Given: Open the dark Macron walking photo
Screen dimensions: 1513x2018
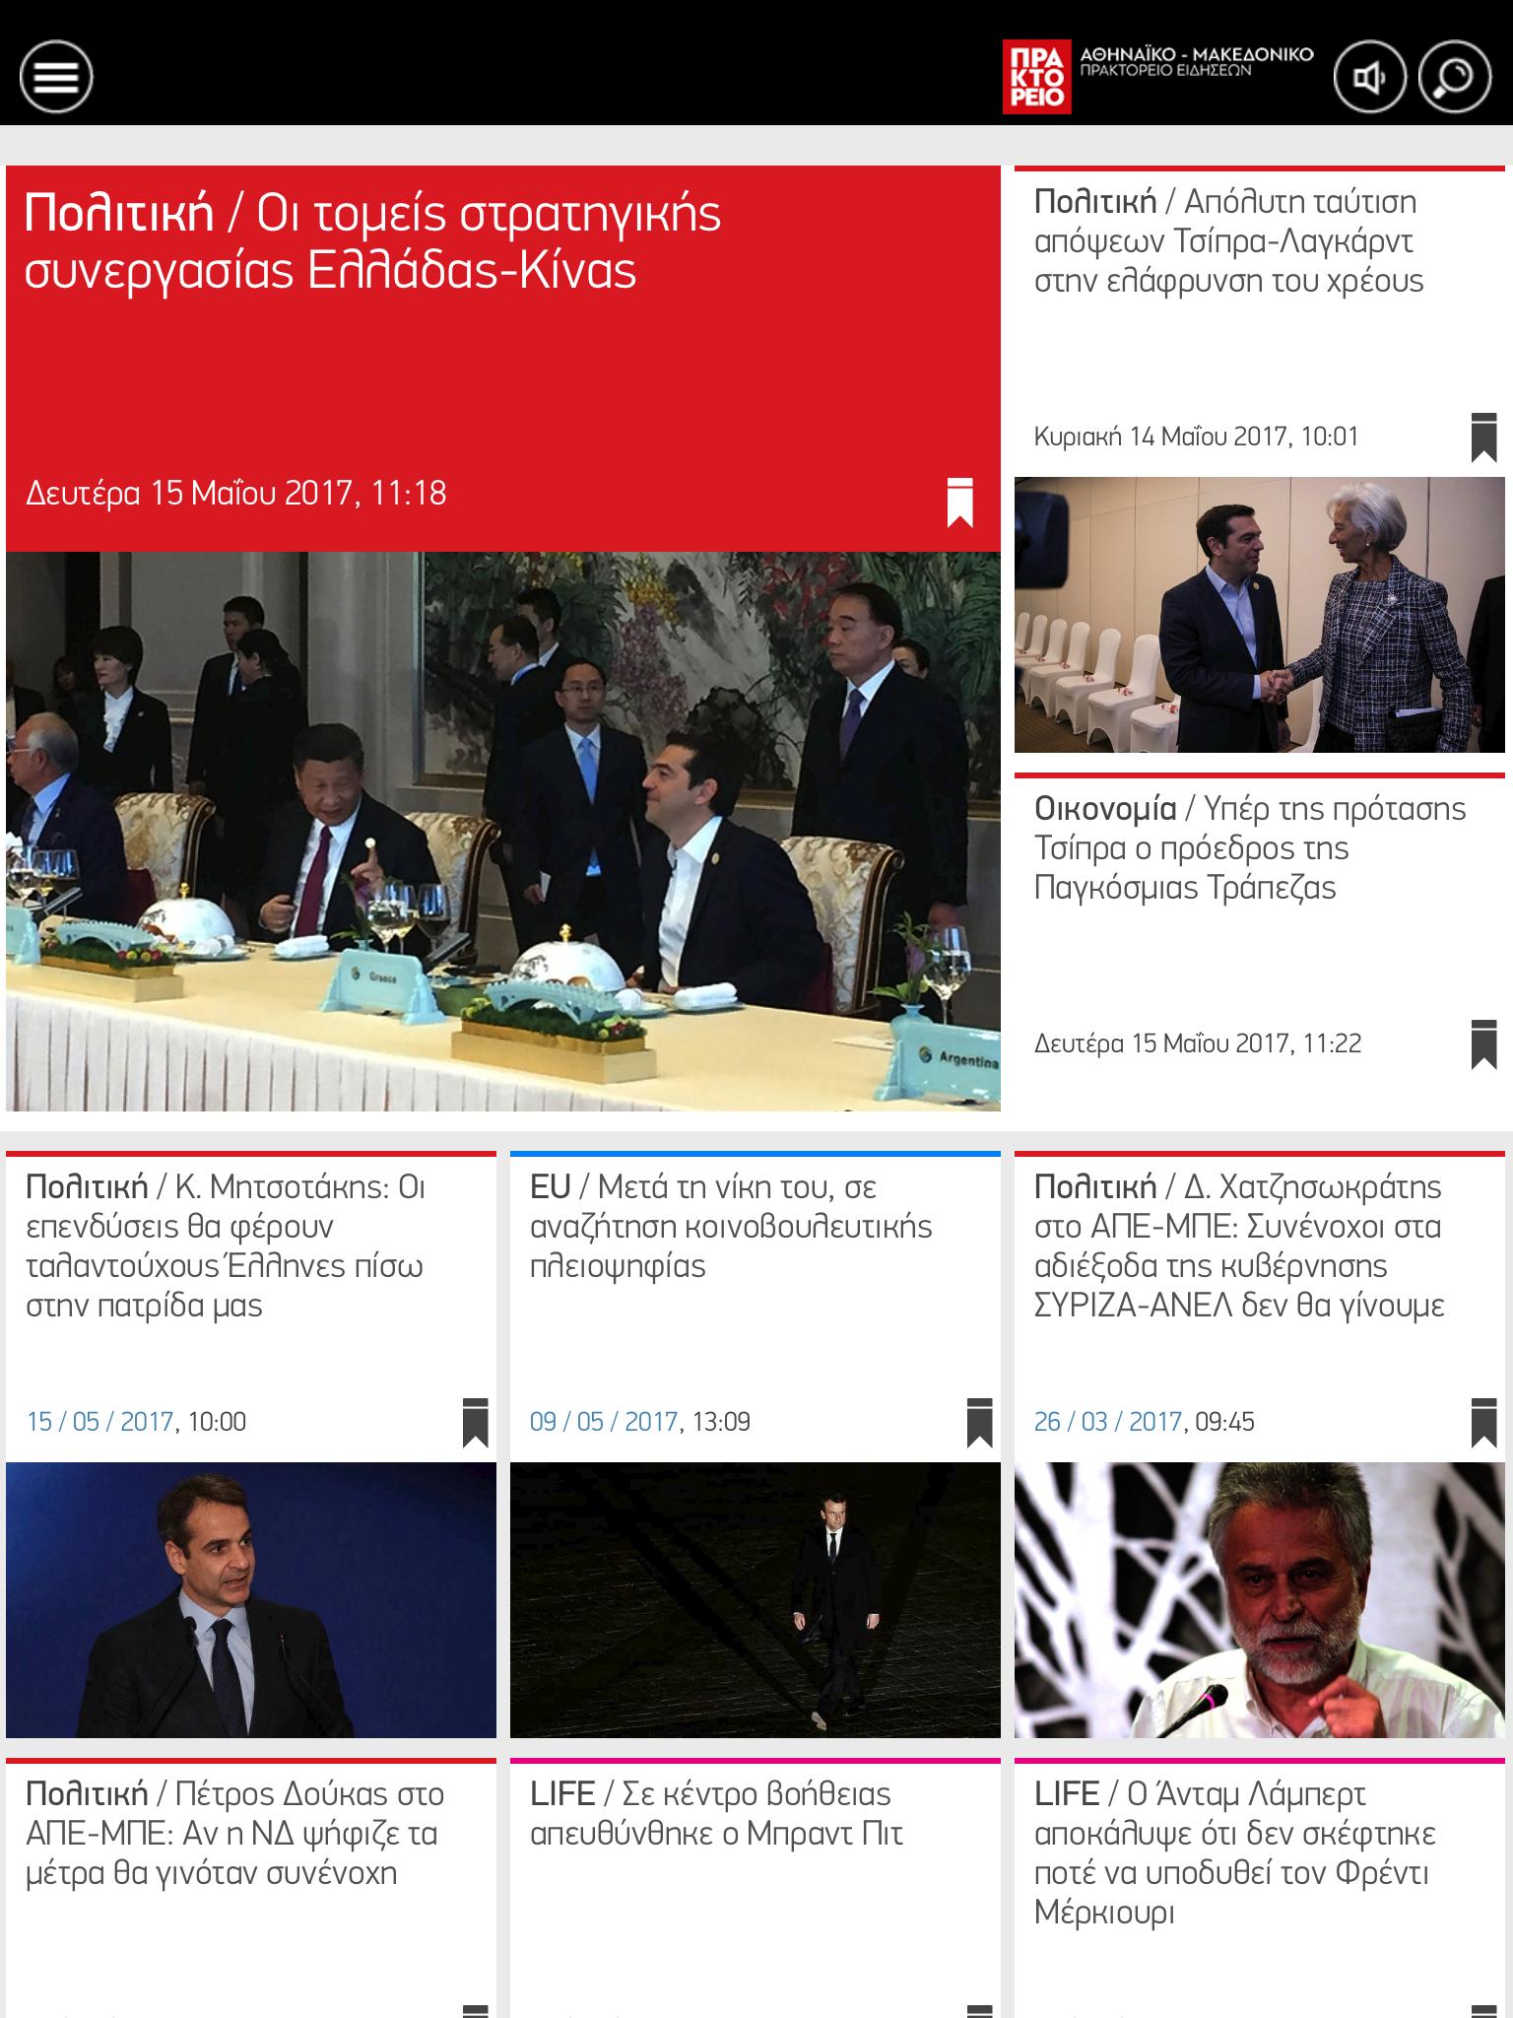Looking at the screenshot, I should click(x=756, y=1600).
